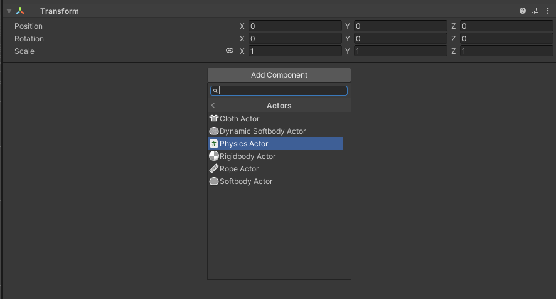The width and height of the screenshot is (556, 299).
Task: Click the Position X value field
Action: point(294,26)
